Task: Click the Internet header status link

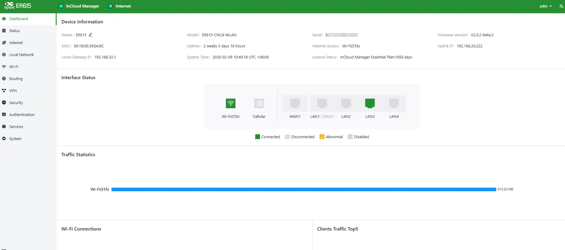Action: [123, 6]
